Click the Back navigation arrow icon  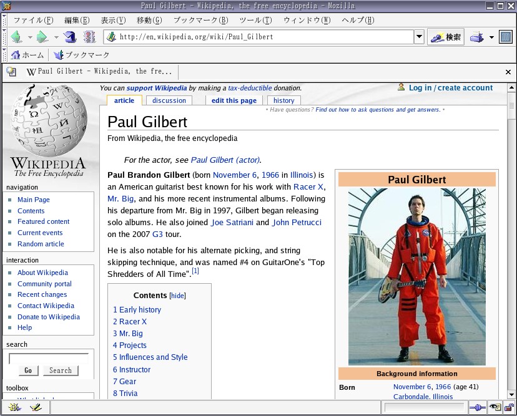pos(16,37)
